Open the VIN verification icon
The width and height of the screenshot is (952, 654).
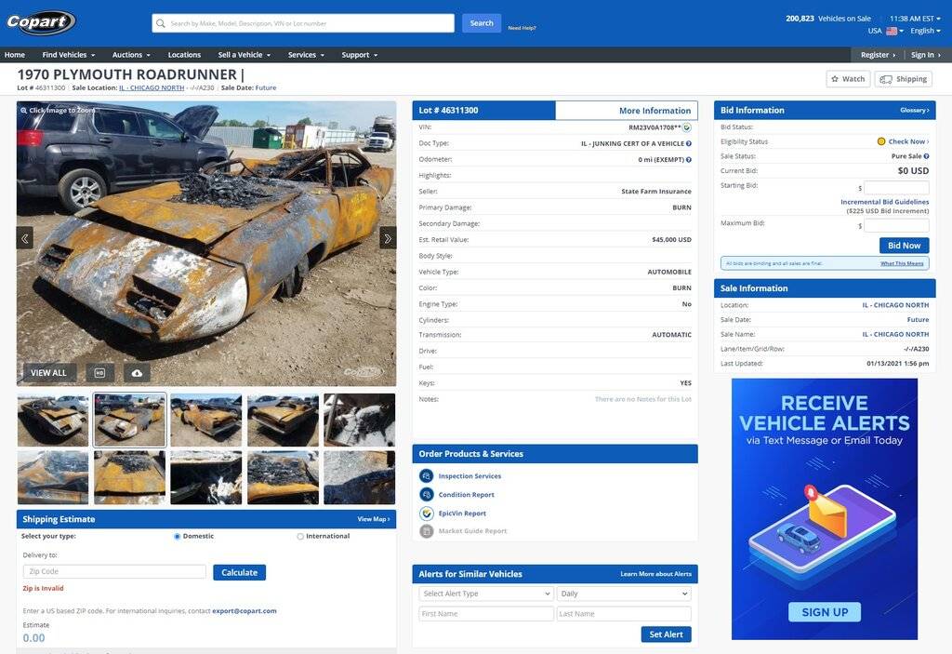pos(687,127)
